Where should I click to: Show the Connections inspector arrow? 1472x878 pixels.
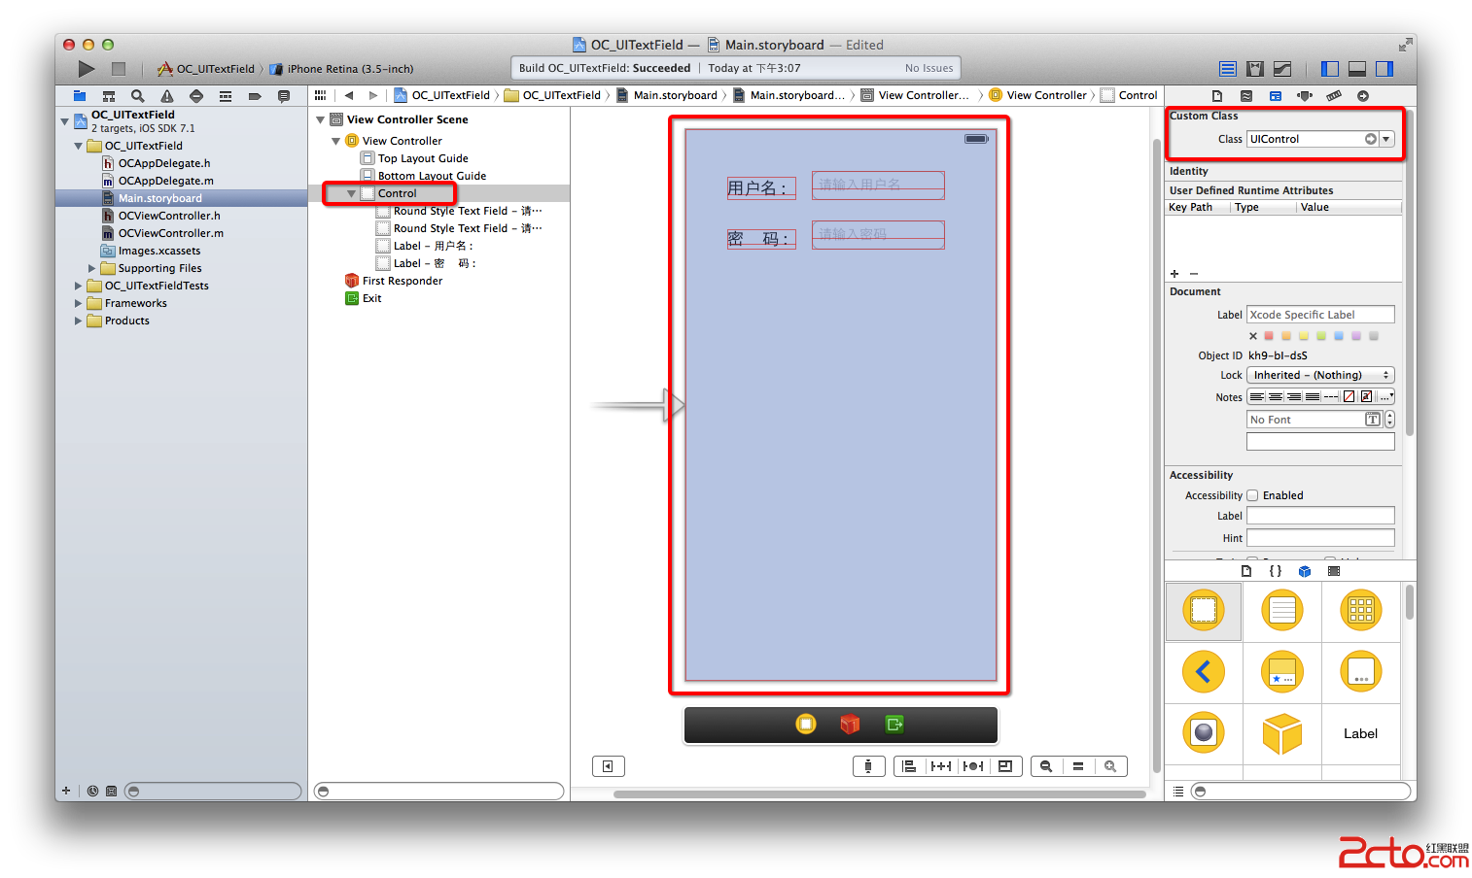tap(1363, 96)
